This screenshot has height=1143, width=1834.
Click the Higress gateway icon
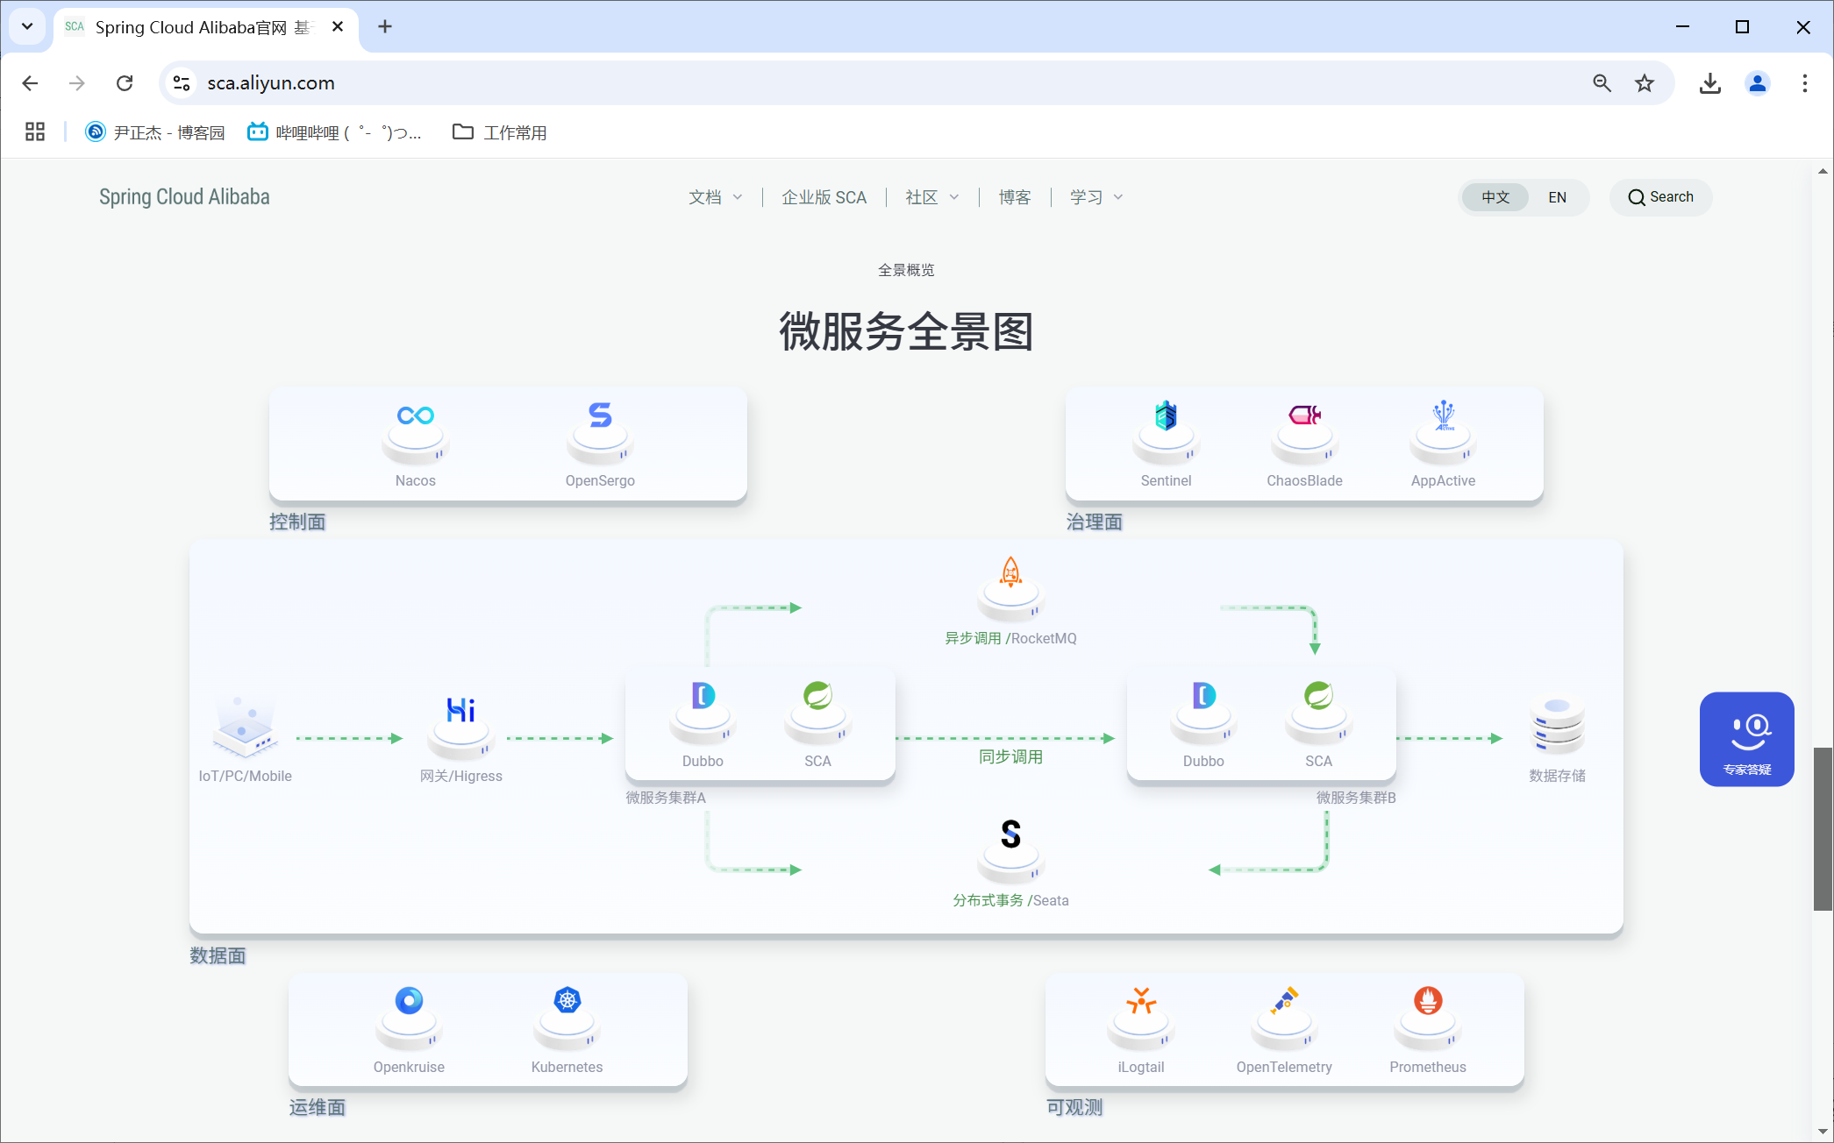click(460, 710)
